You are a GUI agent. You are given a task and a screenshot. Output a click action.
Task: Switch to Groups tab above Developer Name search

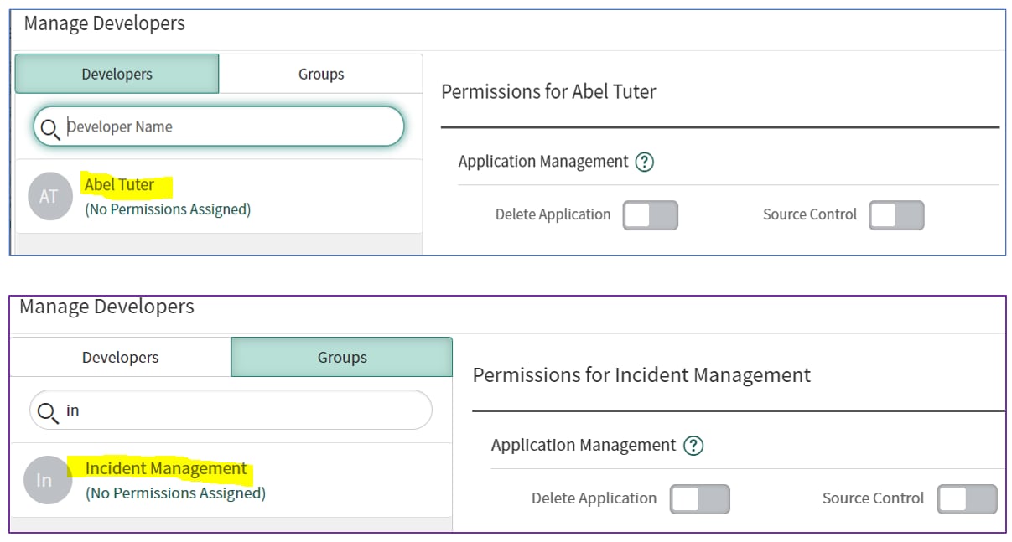321,74
